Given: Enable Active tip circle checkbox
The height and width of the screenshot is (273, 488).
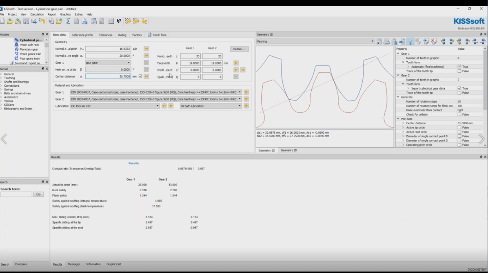Looking at the screenshot, I should pos(459,128).
